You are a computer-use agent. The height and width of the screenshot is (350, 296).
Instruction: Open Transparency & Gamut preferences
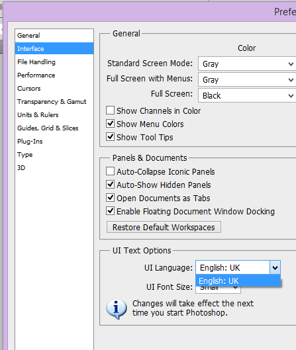(54, 102)
